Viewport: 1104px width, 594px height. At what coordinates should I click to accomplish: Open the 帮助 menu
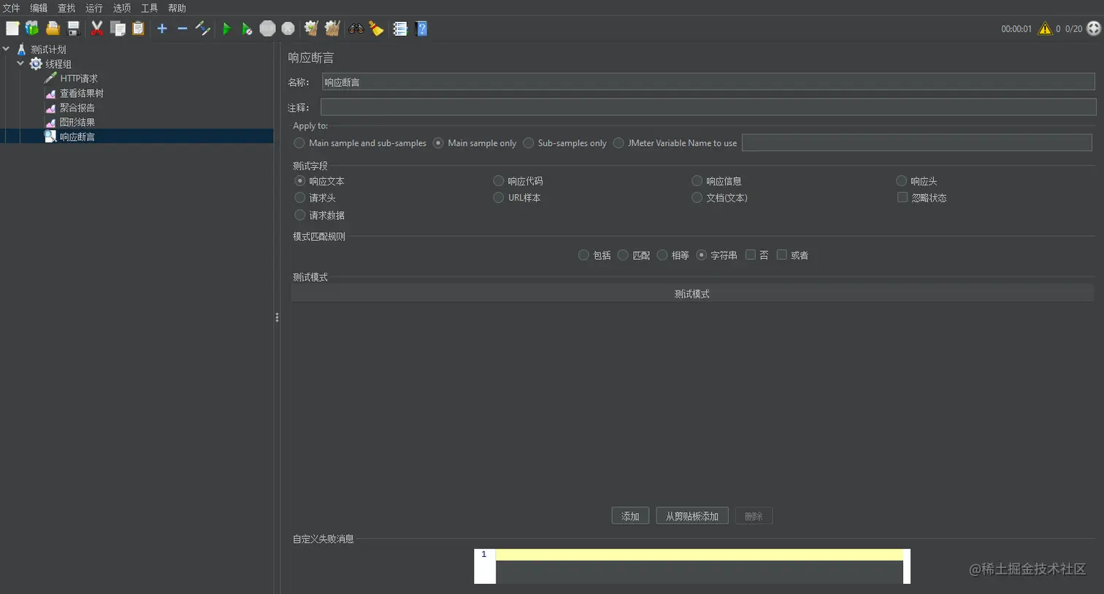click(x=177, y=8)
